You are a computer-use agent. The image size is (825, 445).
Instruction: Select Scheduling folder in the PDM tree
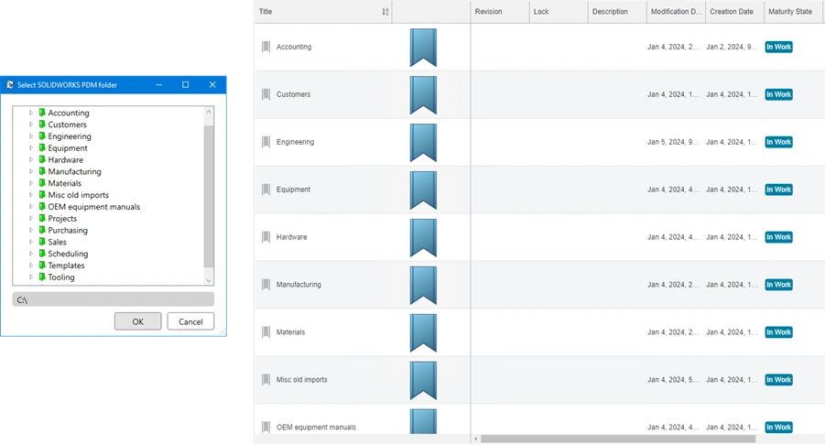68,254
